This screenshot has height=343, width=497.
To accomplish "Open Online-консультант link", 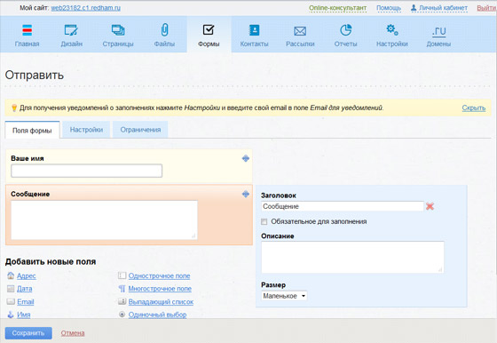I will click(x=338, y=8).
